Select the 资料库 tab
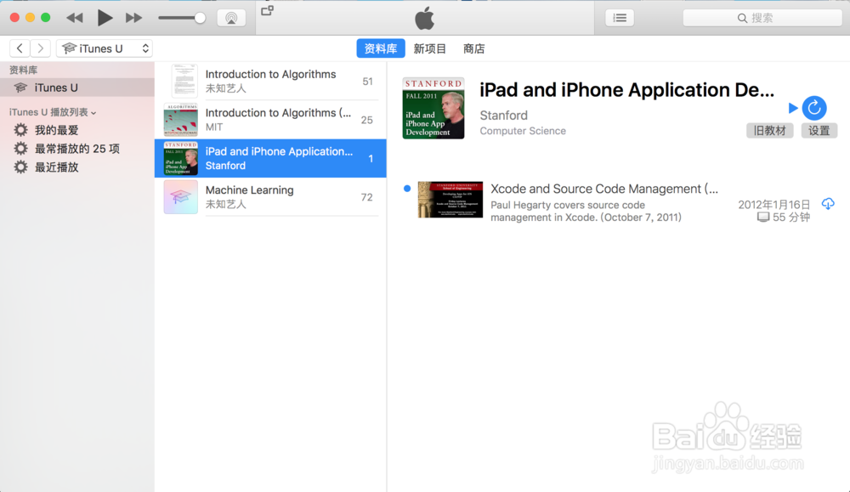 point(381,48)
